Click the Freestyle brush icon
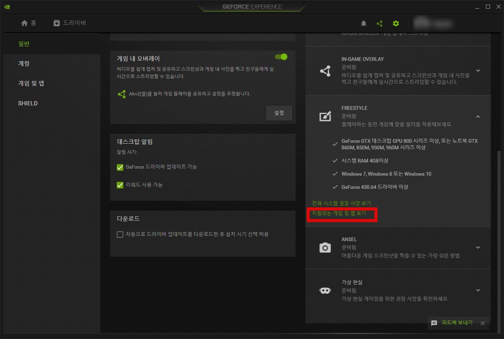504x339 pixels. pyautogui.click(x=325, y=116)
